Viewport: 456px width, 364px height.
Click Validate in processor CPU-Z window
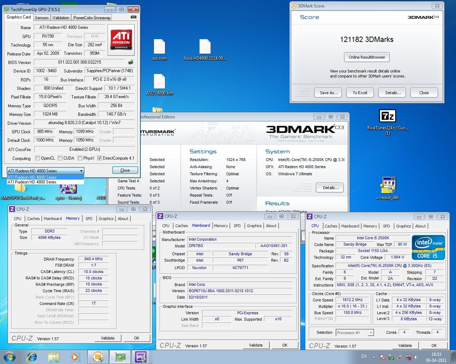coord(405,346)
